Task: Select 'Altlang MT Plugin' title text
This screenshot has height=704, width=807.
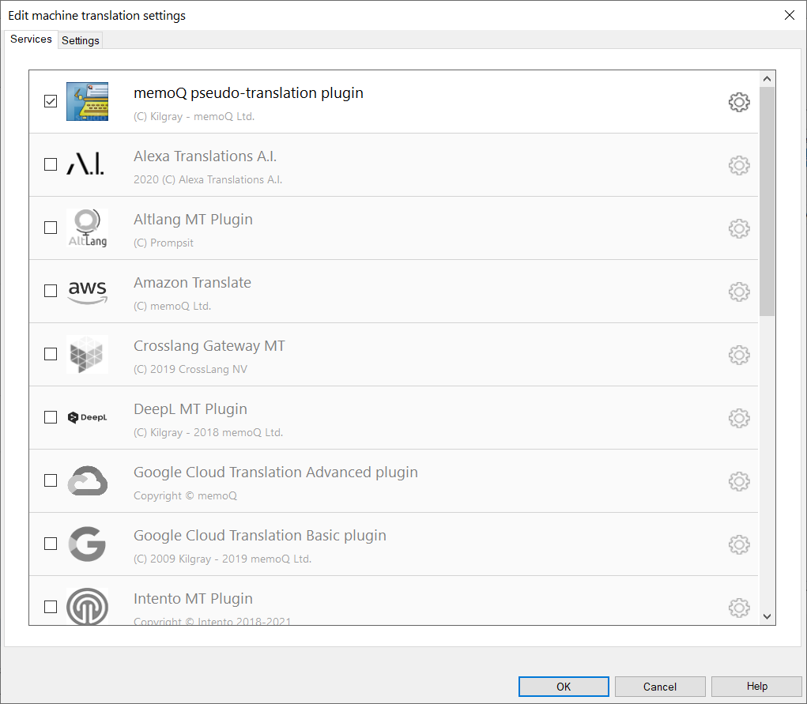Action: point(193,220)
